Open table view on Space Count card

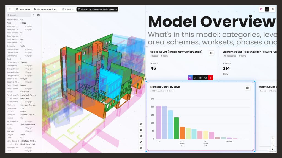pos(211,53)
